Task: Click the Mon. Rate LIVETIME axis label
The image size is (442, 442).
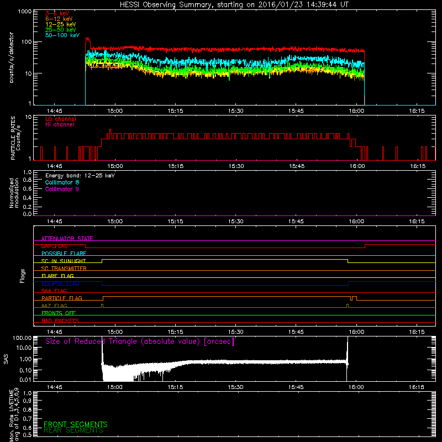Action: pyautogui.click(x=14, y=415)
